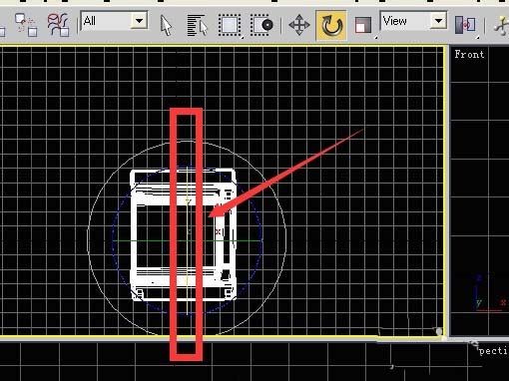This screenshot has height=381, width=509.
Task: Click the "Front" viewport label
Action: [x=469, y=54]
